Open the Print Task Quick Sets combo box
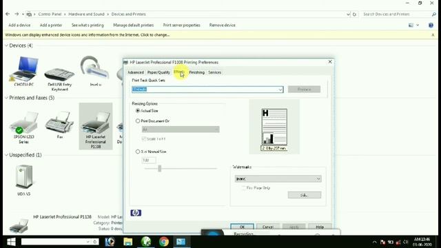The image size is (441, 248). click(x=207, y=90)
